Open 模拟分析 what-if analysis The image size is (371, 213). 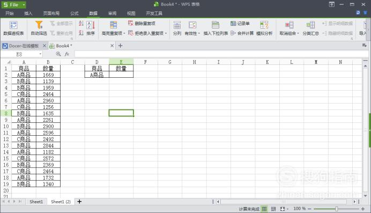tap(264, 28)
